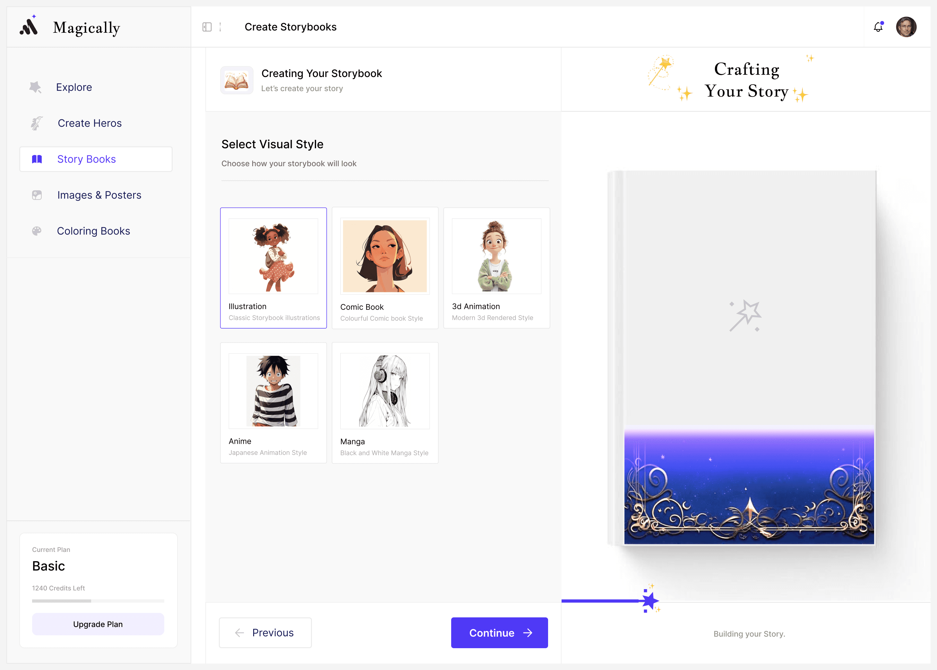Image resolution: width=937 pixels, height=670 pixels.
Task: Click the magic wand placeholder on book cover
Action: pos(745,316)
